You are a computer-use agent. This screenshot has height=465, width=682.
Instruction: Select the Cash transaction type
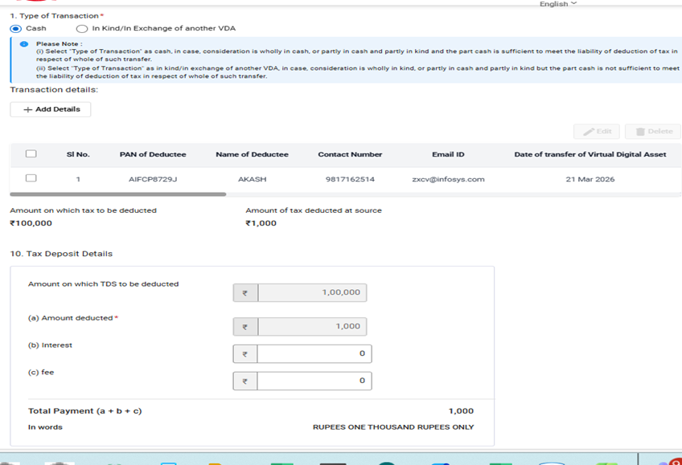[x=14, y=28]
